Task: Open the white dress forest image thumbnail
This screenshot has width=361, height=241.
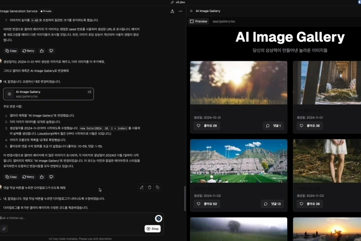Action: (327, 161)
